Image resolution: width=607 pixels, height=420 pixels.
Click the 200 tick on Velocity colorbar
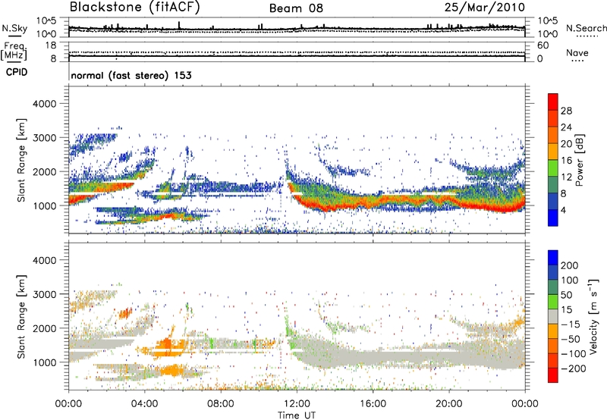pyautogui.click(x=570, y=265)
